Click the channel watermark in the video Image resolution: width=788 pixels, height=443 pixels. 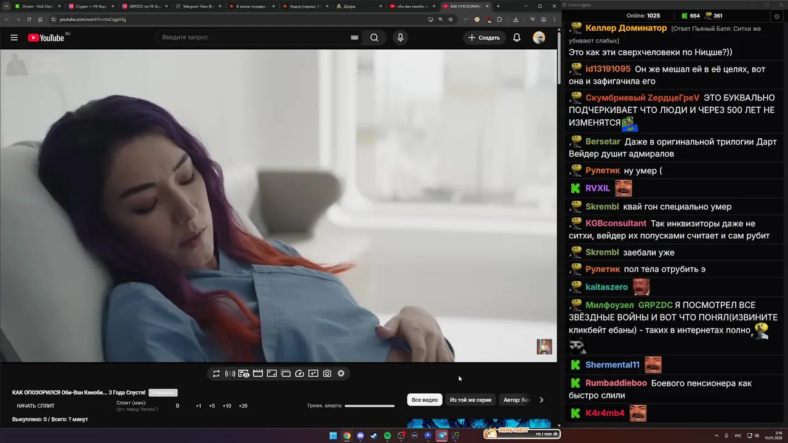tap(544, 346)
